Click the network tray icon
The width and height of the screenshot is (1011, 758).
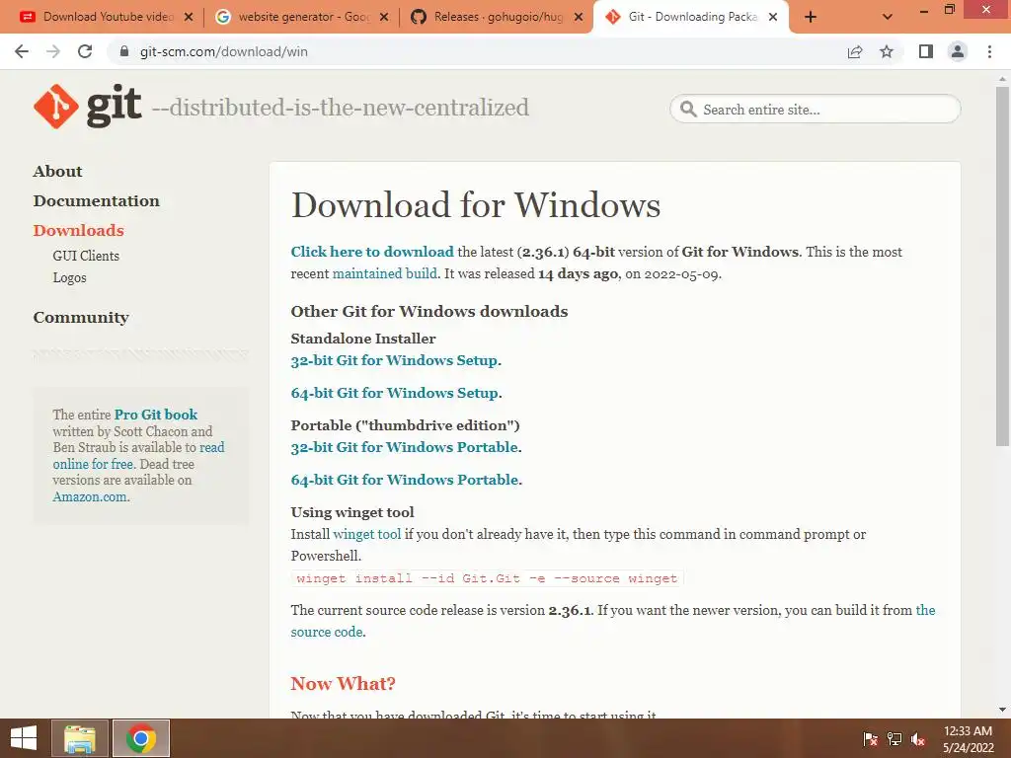(x=894, y=739)
